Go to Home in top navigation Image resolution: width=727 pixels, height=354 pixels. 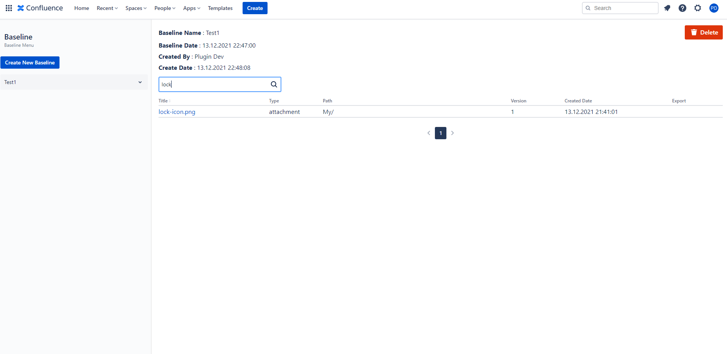pyautogui.click(x=82, y=8)
